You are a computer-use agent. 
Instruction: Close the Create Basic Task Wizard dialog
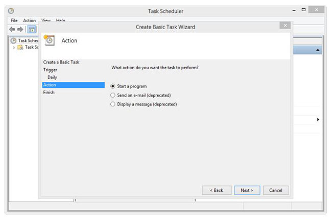285,26
